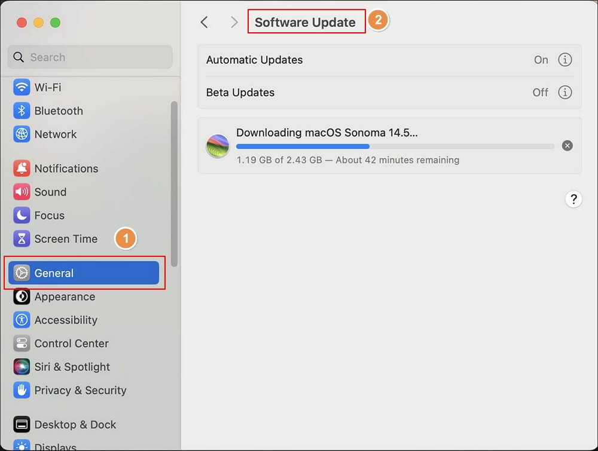This screenshot has height=451, width=598.
Task: Open the Focus settings pane
Action: point(84,215)
